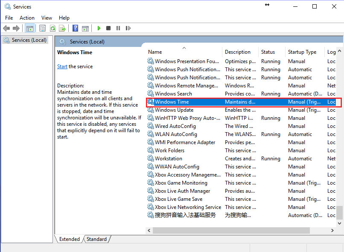Screen dimensions: 344x252
Task: Toggle the Show/Hide Console Tree icon
Action: coord(29,28)
